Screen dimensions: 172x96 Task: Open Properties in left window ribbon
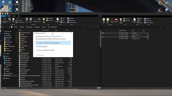click(58, 20)
